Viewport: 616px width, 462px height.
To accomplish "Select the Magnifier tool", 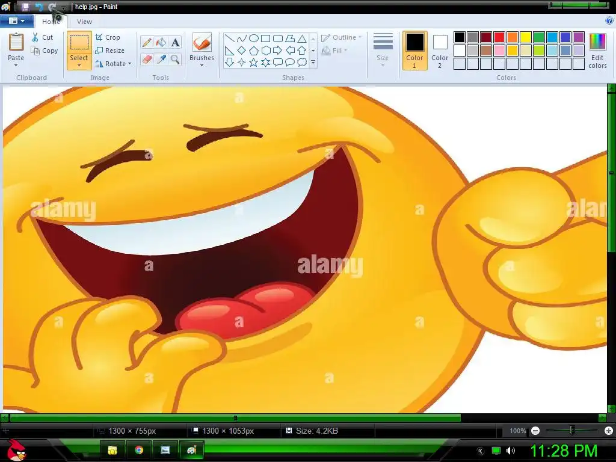I will [175, 60].
